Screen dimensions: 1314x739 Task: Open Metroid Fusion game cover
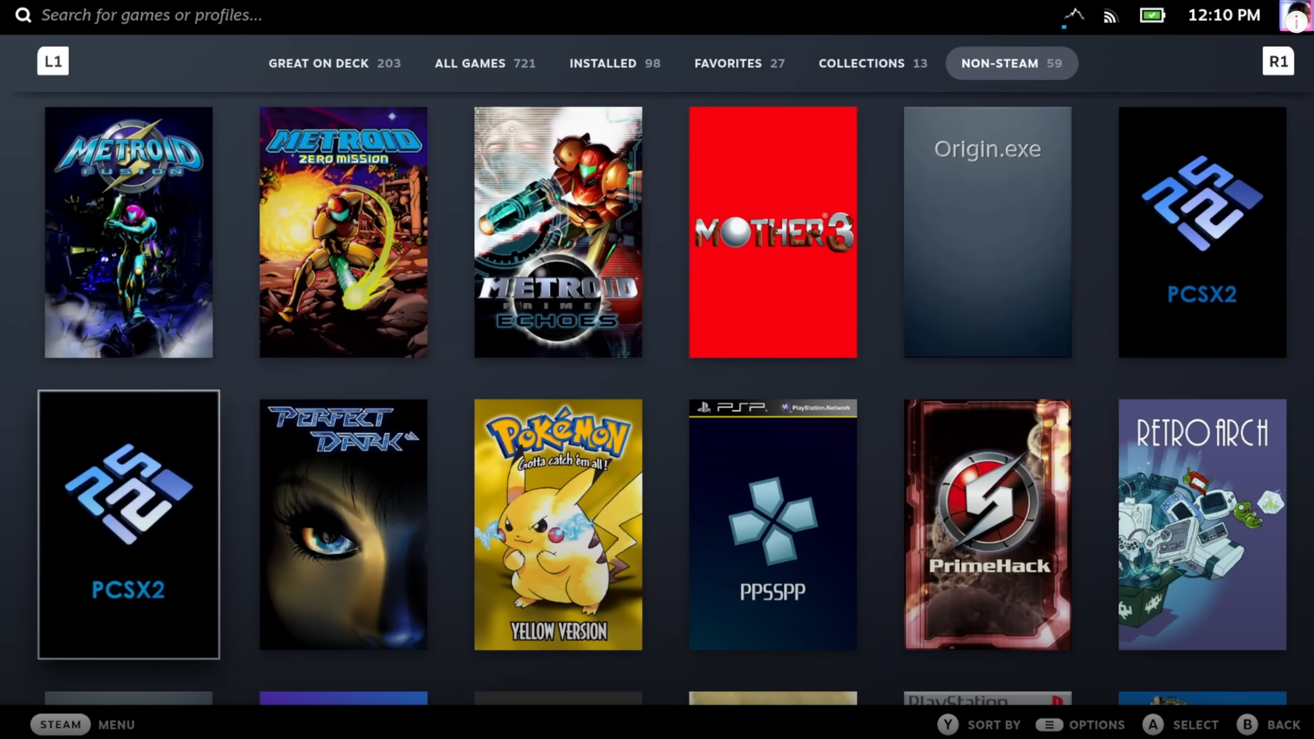click(x=129, y=233)
